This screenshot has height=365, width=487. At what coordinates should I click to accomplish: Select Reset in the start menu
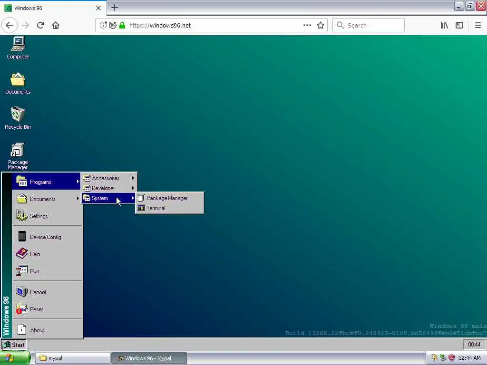coord(46,309)
